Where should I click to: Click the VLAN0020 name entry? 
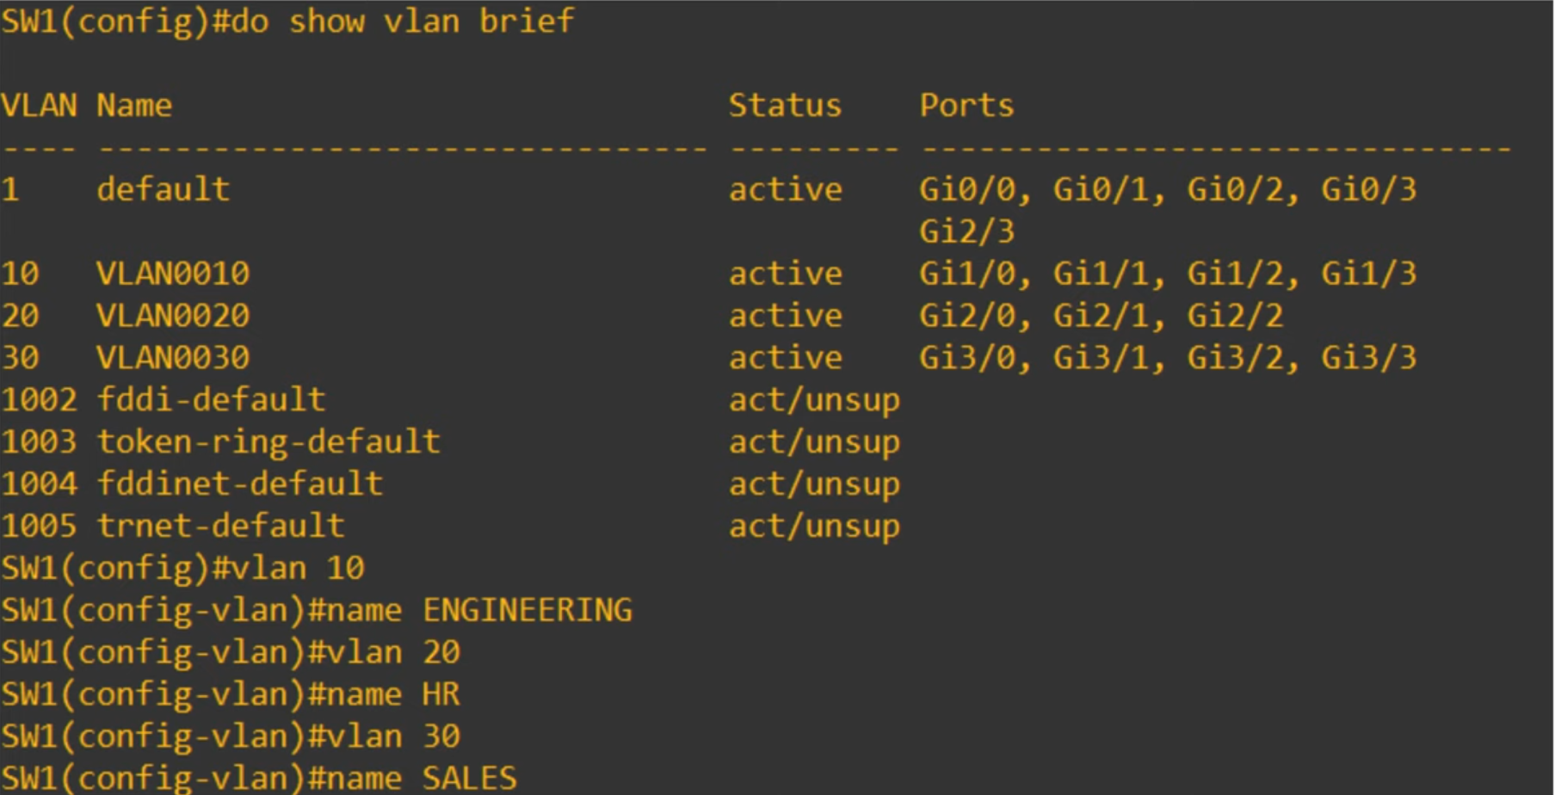pyautogui.click(x=173, y=316)
